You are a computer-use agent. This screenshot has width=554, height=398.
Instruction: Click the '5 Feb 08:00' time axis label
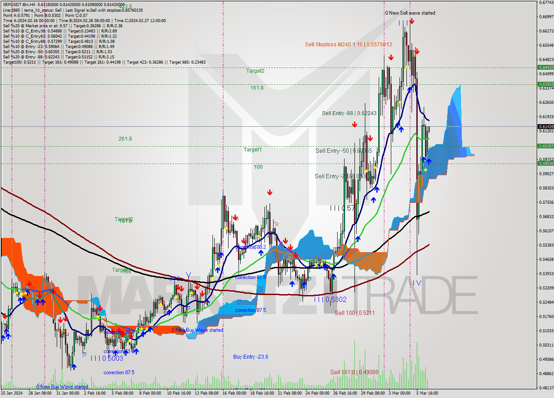[x=122, y=393]
